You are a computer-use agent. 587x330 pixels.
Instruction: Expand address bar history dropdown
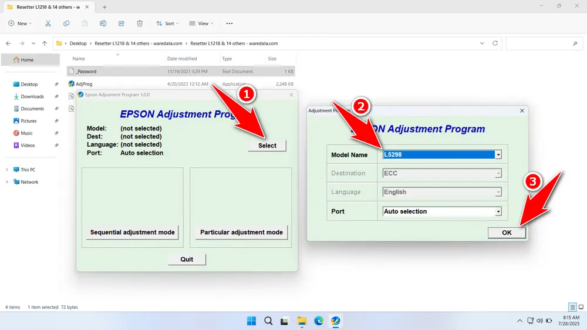point(482,43)
